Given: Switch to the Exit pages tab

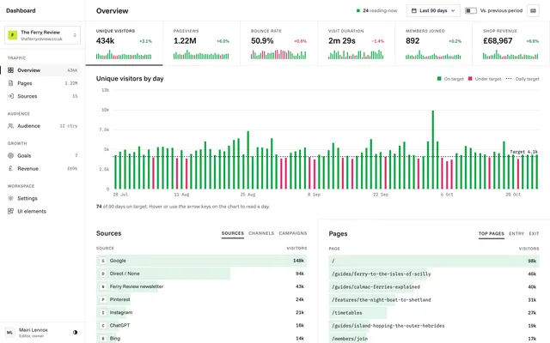Looking at the screenshot, I should click(534, 233).
